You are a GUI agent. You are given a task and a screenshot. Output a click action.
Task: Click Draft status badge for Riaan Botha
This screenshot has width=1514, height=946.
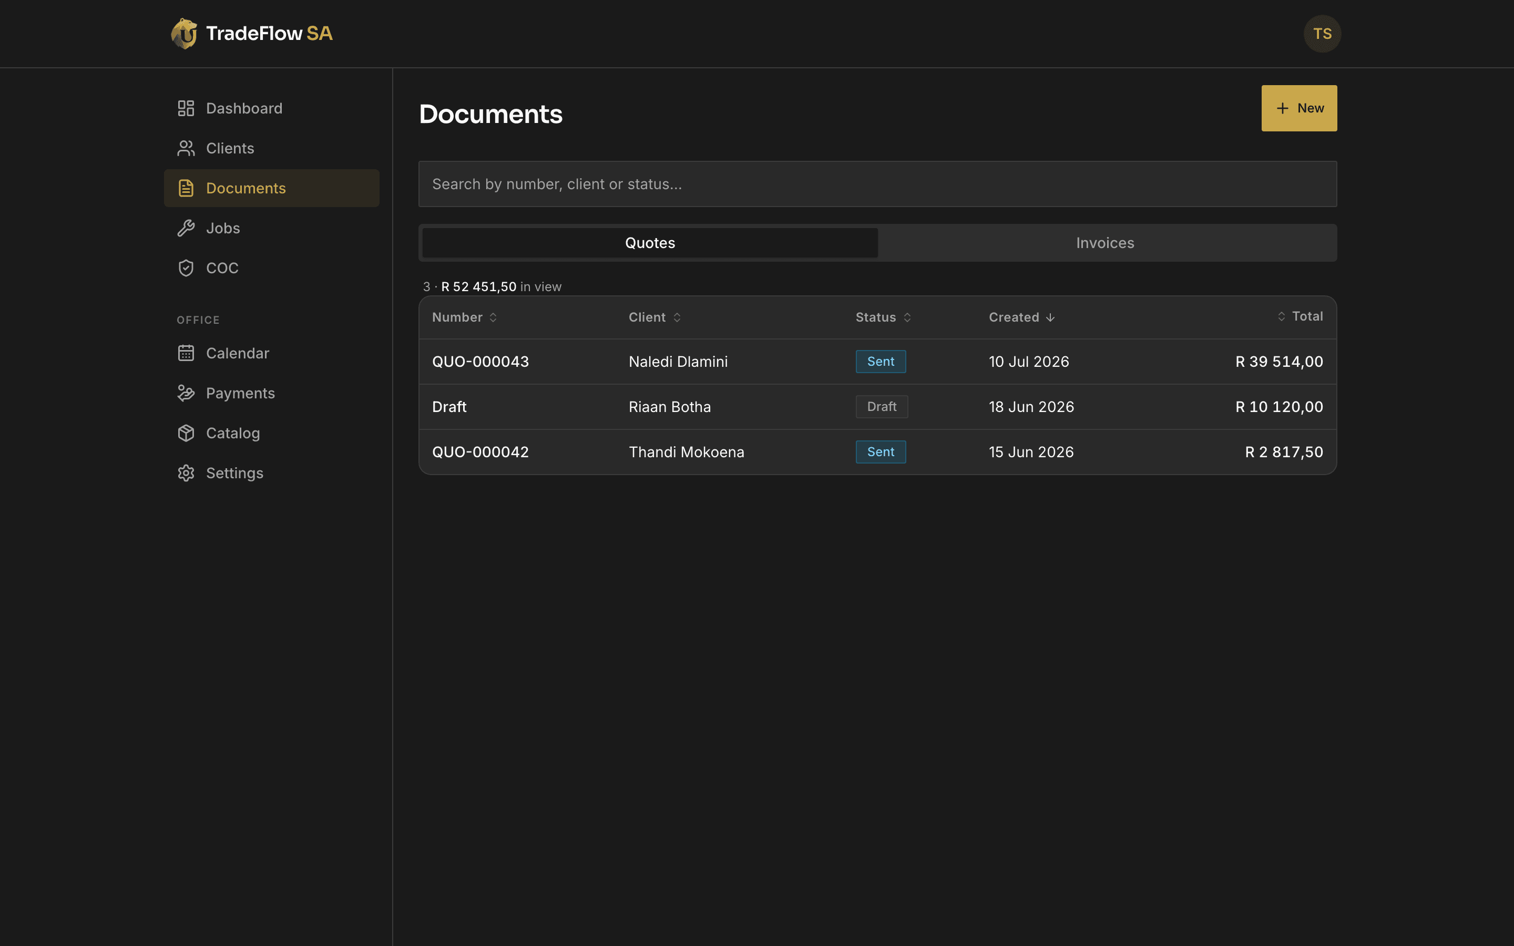(882, 407)
